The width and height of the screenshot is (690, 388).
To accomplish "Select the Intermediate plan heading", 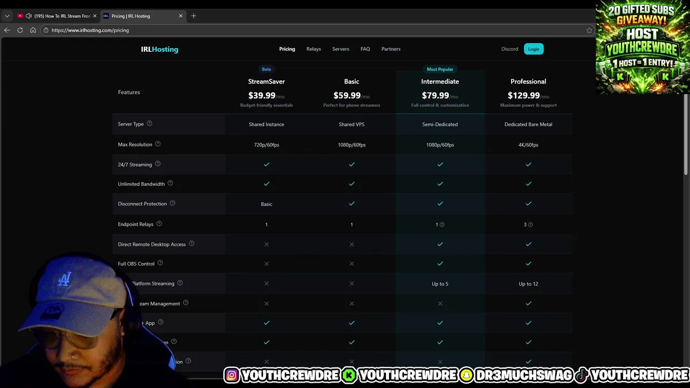I will pyautogui.click(x=440, y=81).
